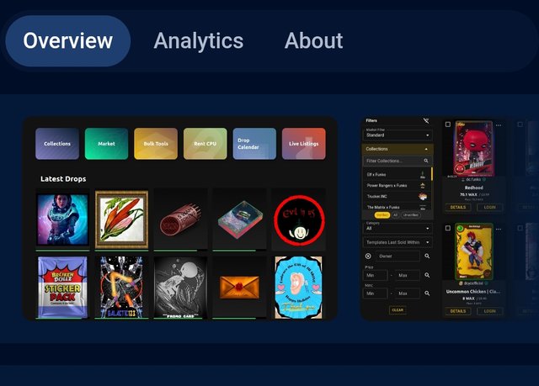Open the Live Listings tile
539x386 pixels.
pyautogui.click(x=303, y=144)
